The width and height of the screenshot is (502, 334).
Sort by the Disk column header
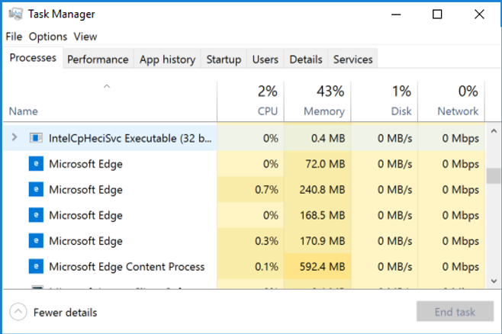pyautogui.click(x=385, y=101)
